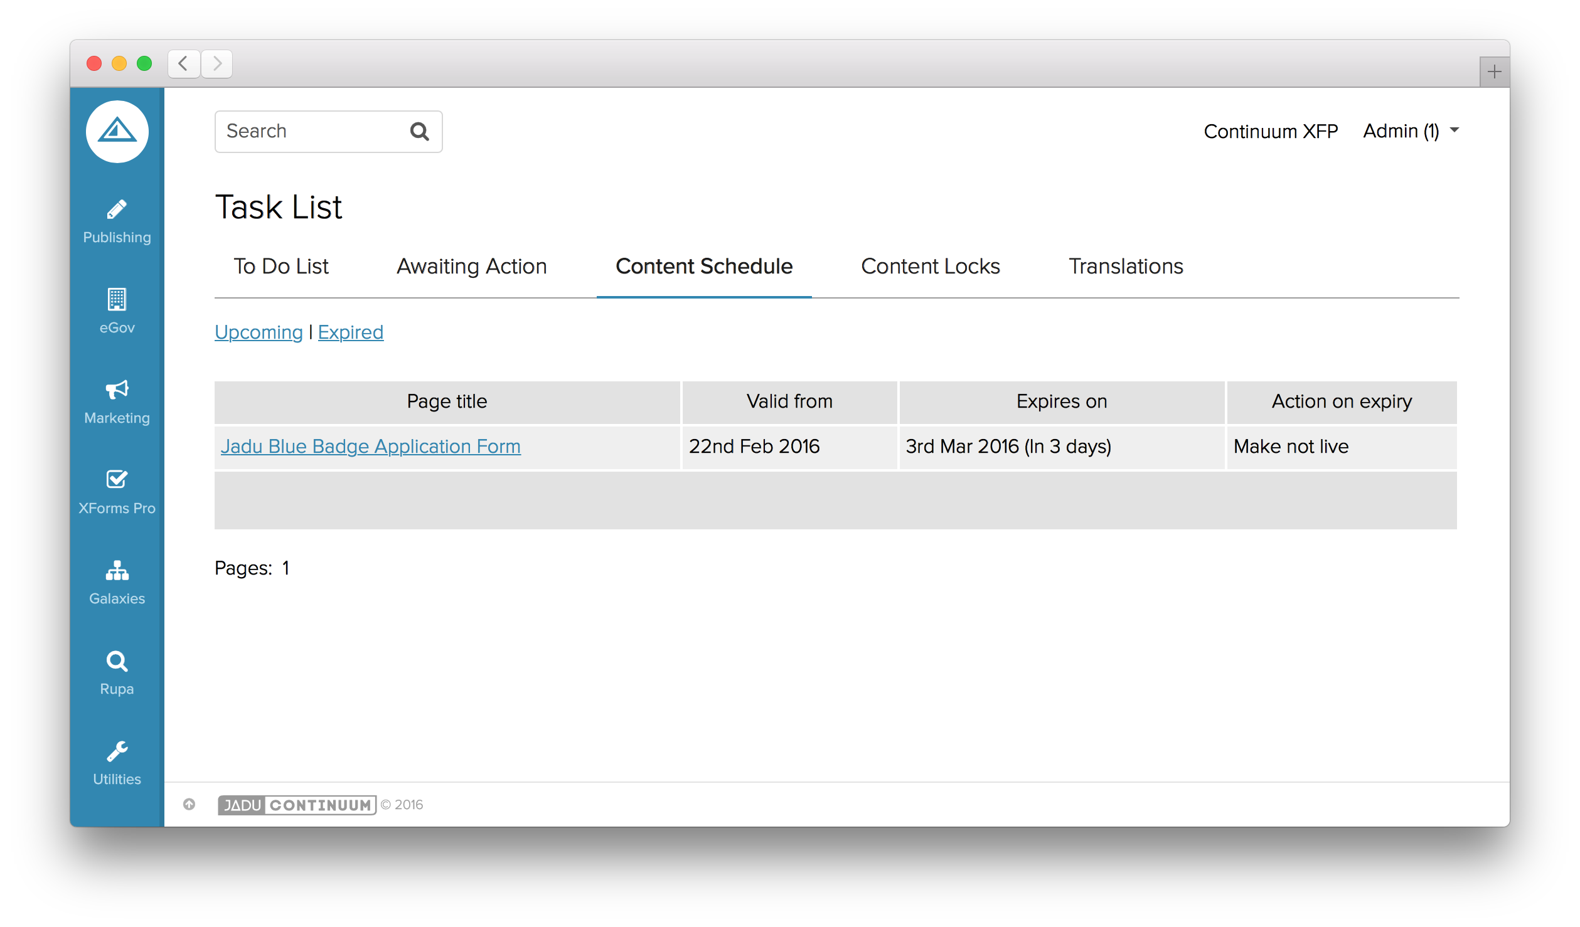1580x927 pixels.
Task: Select the Content Locks tab
Action: tap(931, 267)
